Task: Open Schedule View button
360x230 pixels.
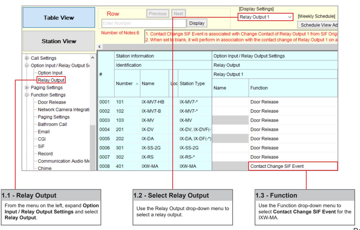Action: (x=317, y=25)
